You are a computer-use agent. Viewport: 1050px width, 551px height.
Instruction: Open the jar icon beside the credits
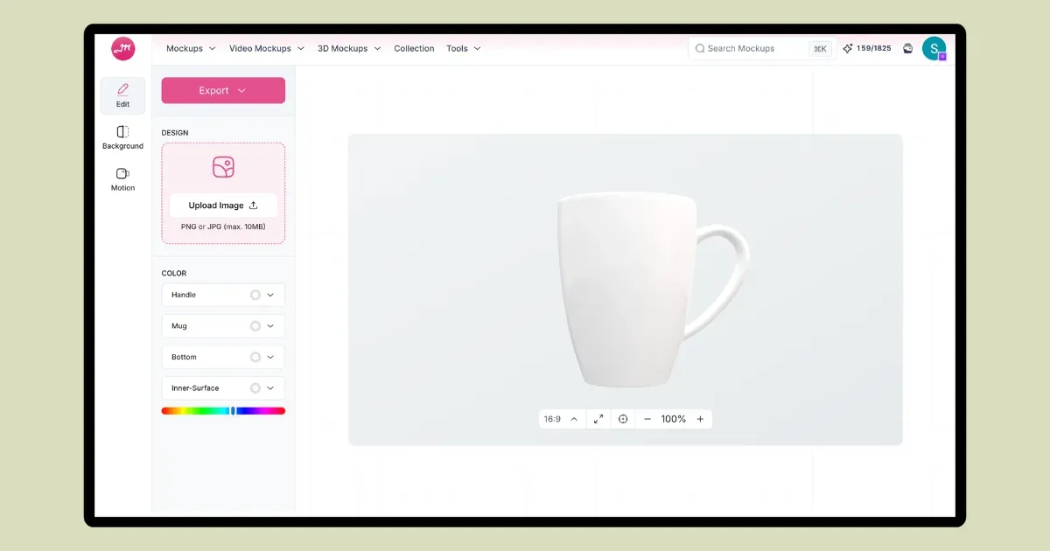coord(907,49)
